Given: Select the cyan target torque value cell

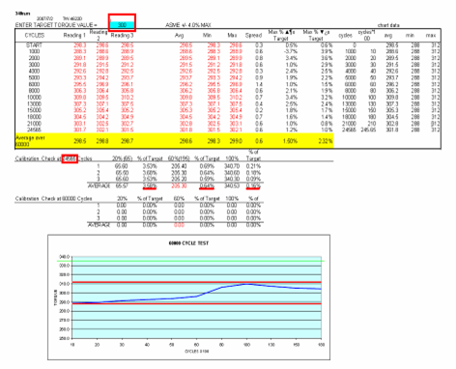Looking at the screenshot, I should point(122,25).
